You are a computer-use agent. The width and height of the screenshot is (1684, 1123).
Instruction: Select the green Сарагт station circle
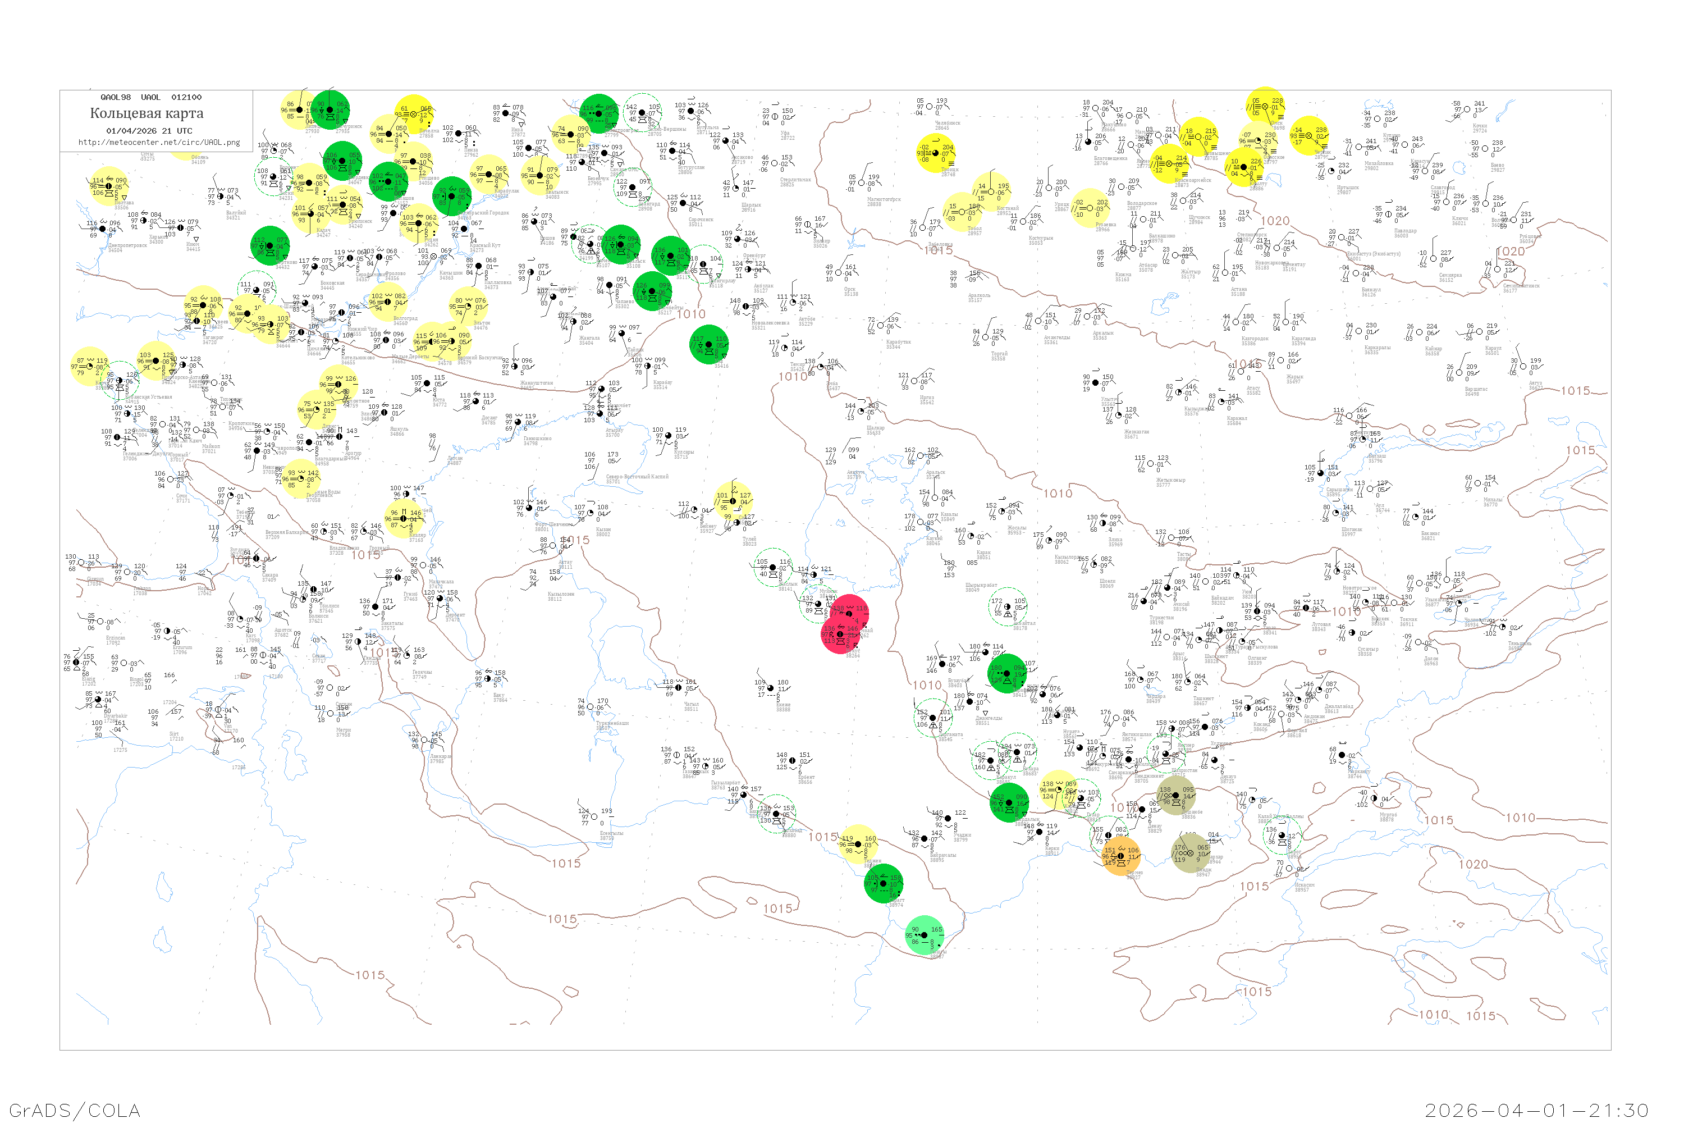point(884,883)
